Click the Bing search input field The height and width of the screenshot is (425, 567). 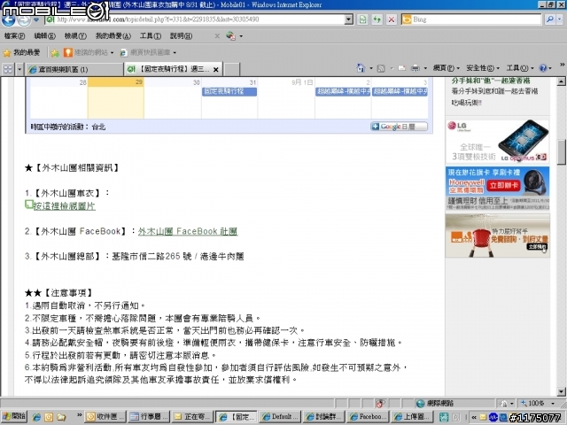[x=470, y=19]
